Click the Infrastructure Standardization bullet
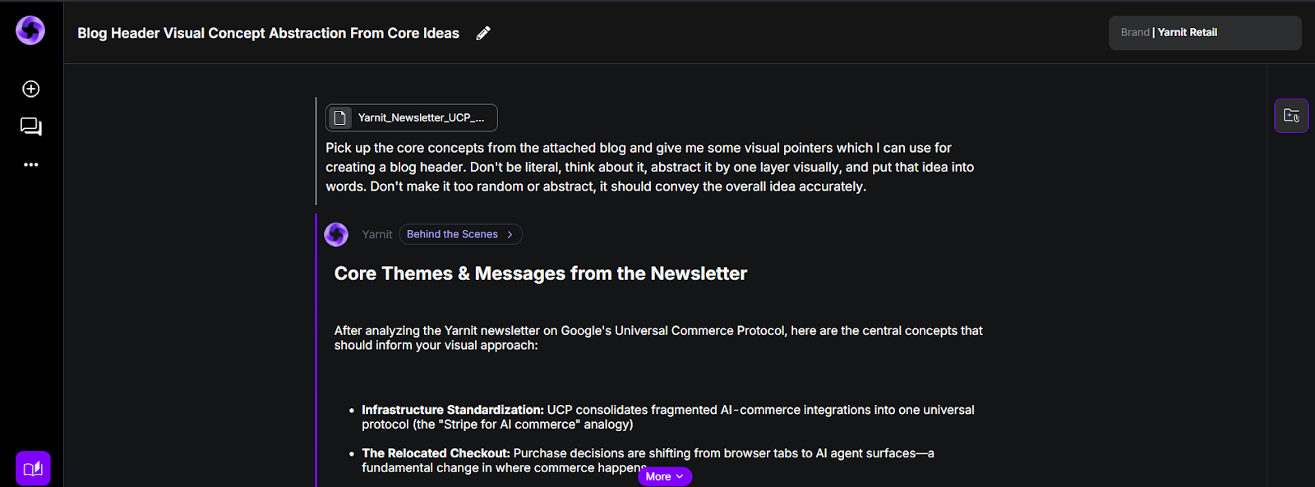Viewport: 1315px width, 487px height. point(668,417)
